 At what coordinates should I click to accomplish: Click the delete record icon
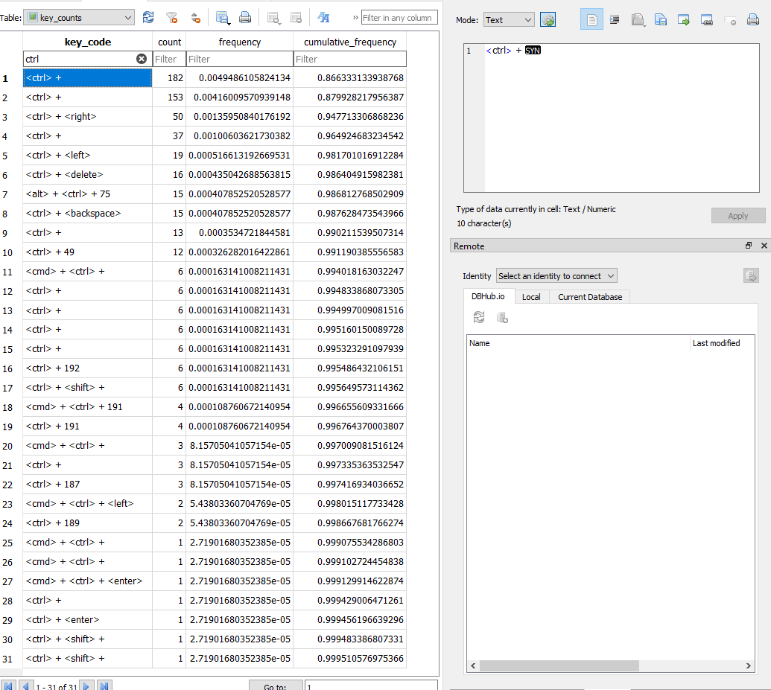[296, 18]
